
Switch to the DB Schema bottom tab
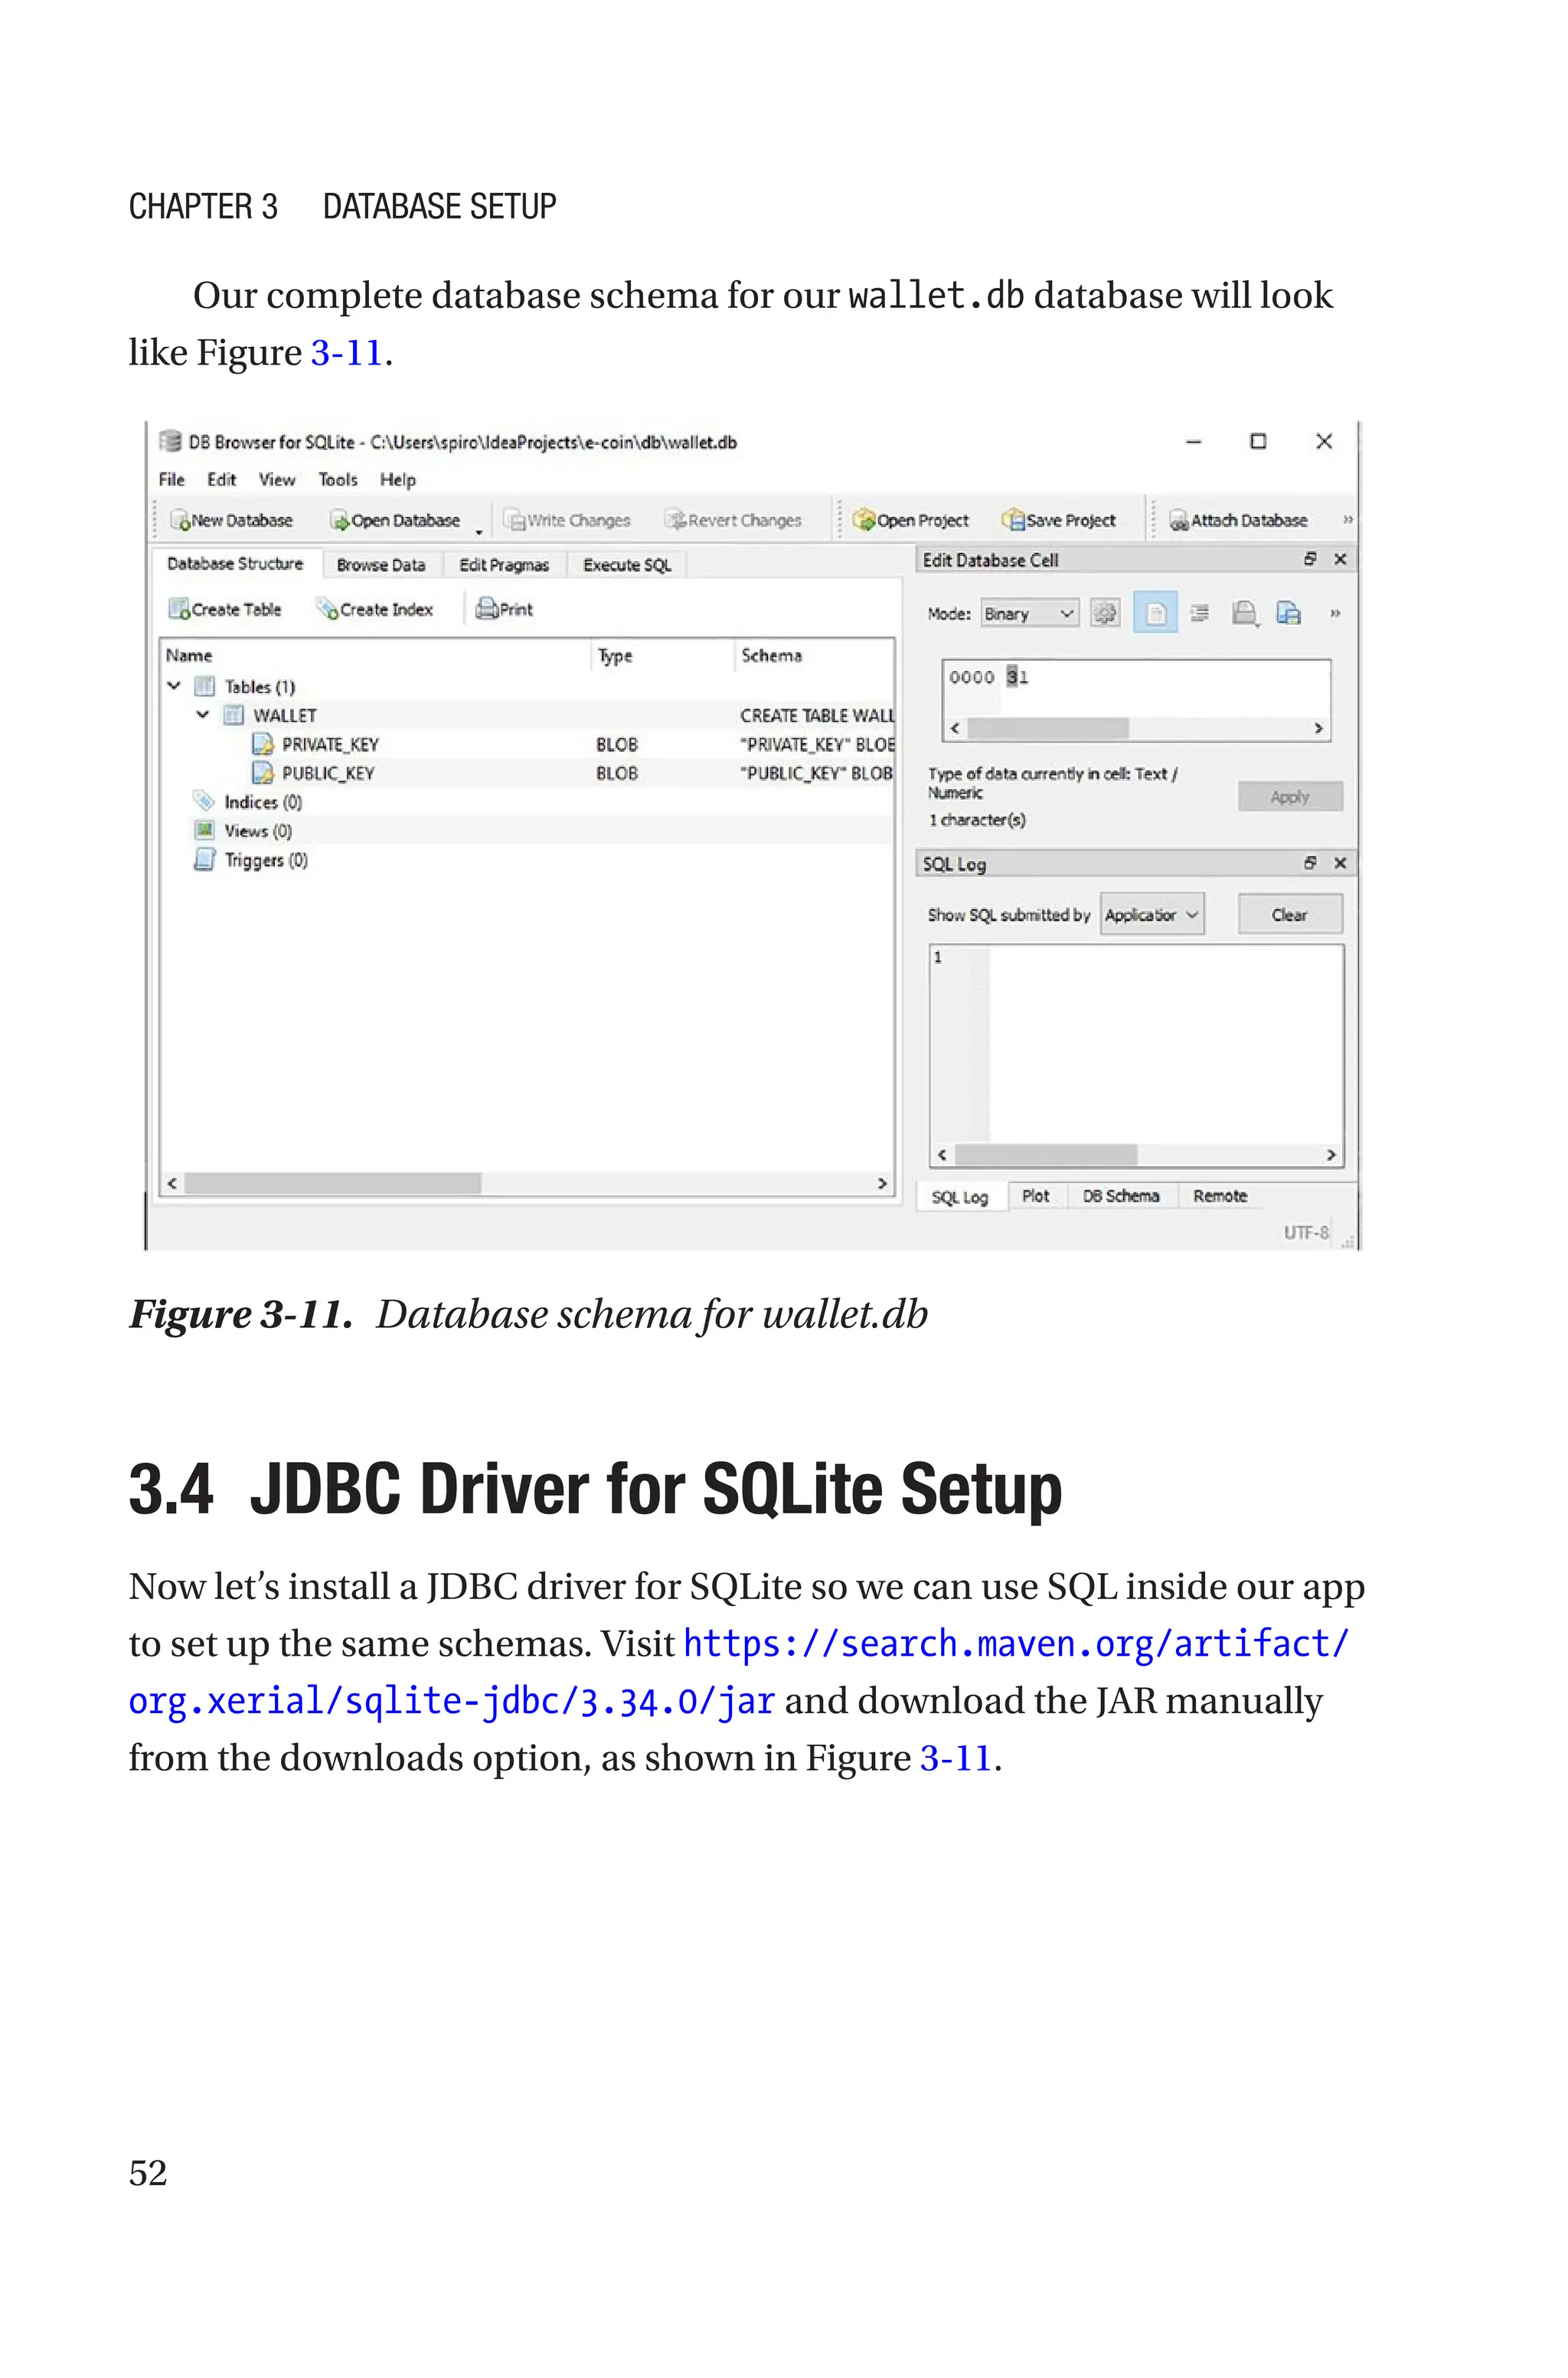click(1121, 1196)
